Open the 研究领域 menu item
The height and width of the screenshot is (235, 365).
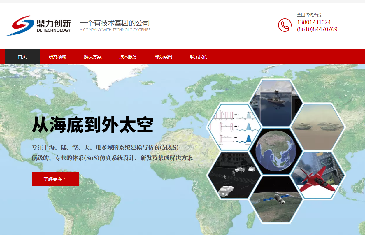click(57, 57)
